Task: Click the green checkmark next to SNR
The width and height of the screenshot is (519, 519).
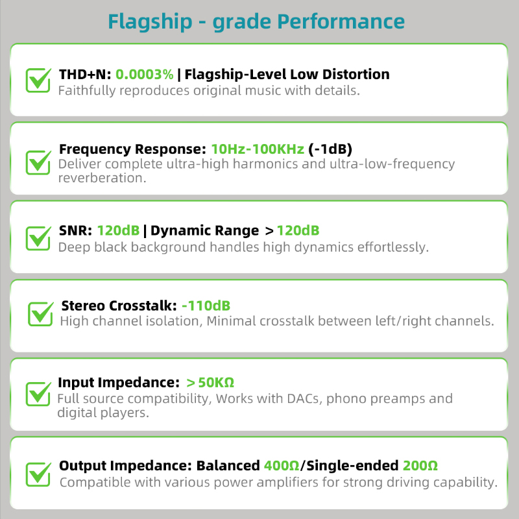Action: (38, 238)
